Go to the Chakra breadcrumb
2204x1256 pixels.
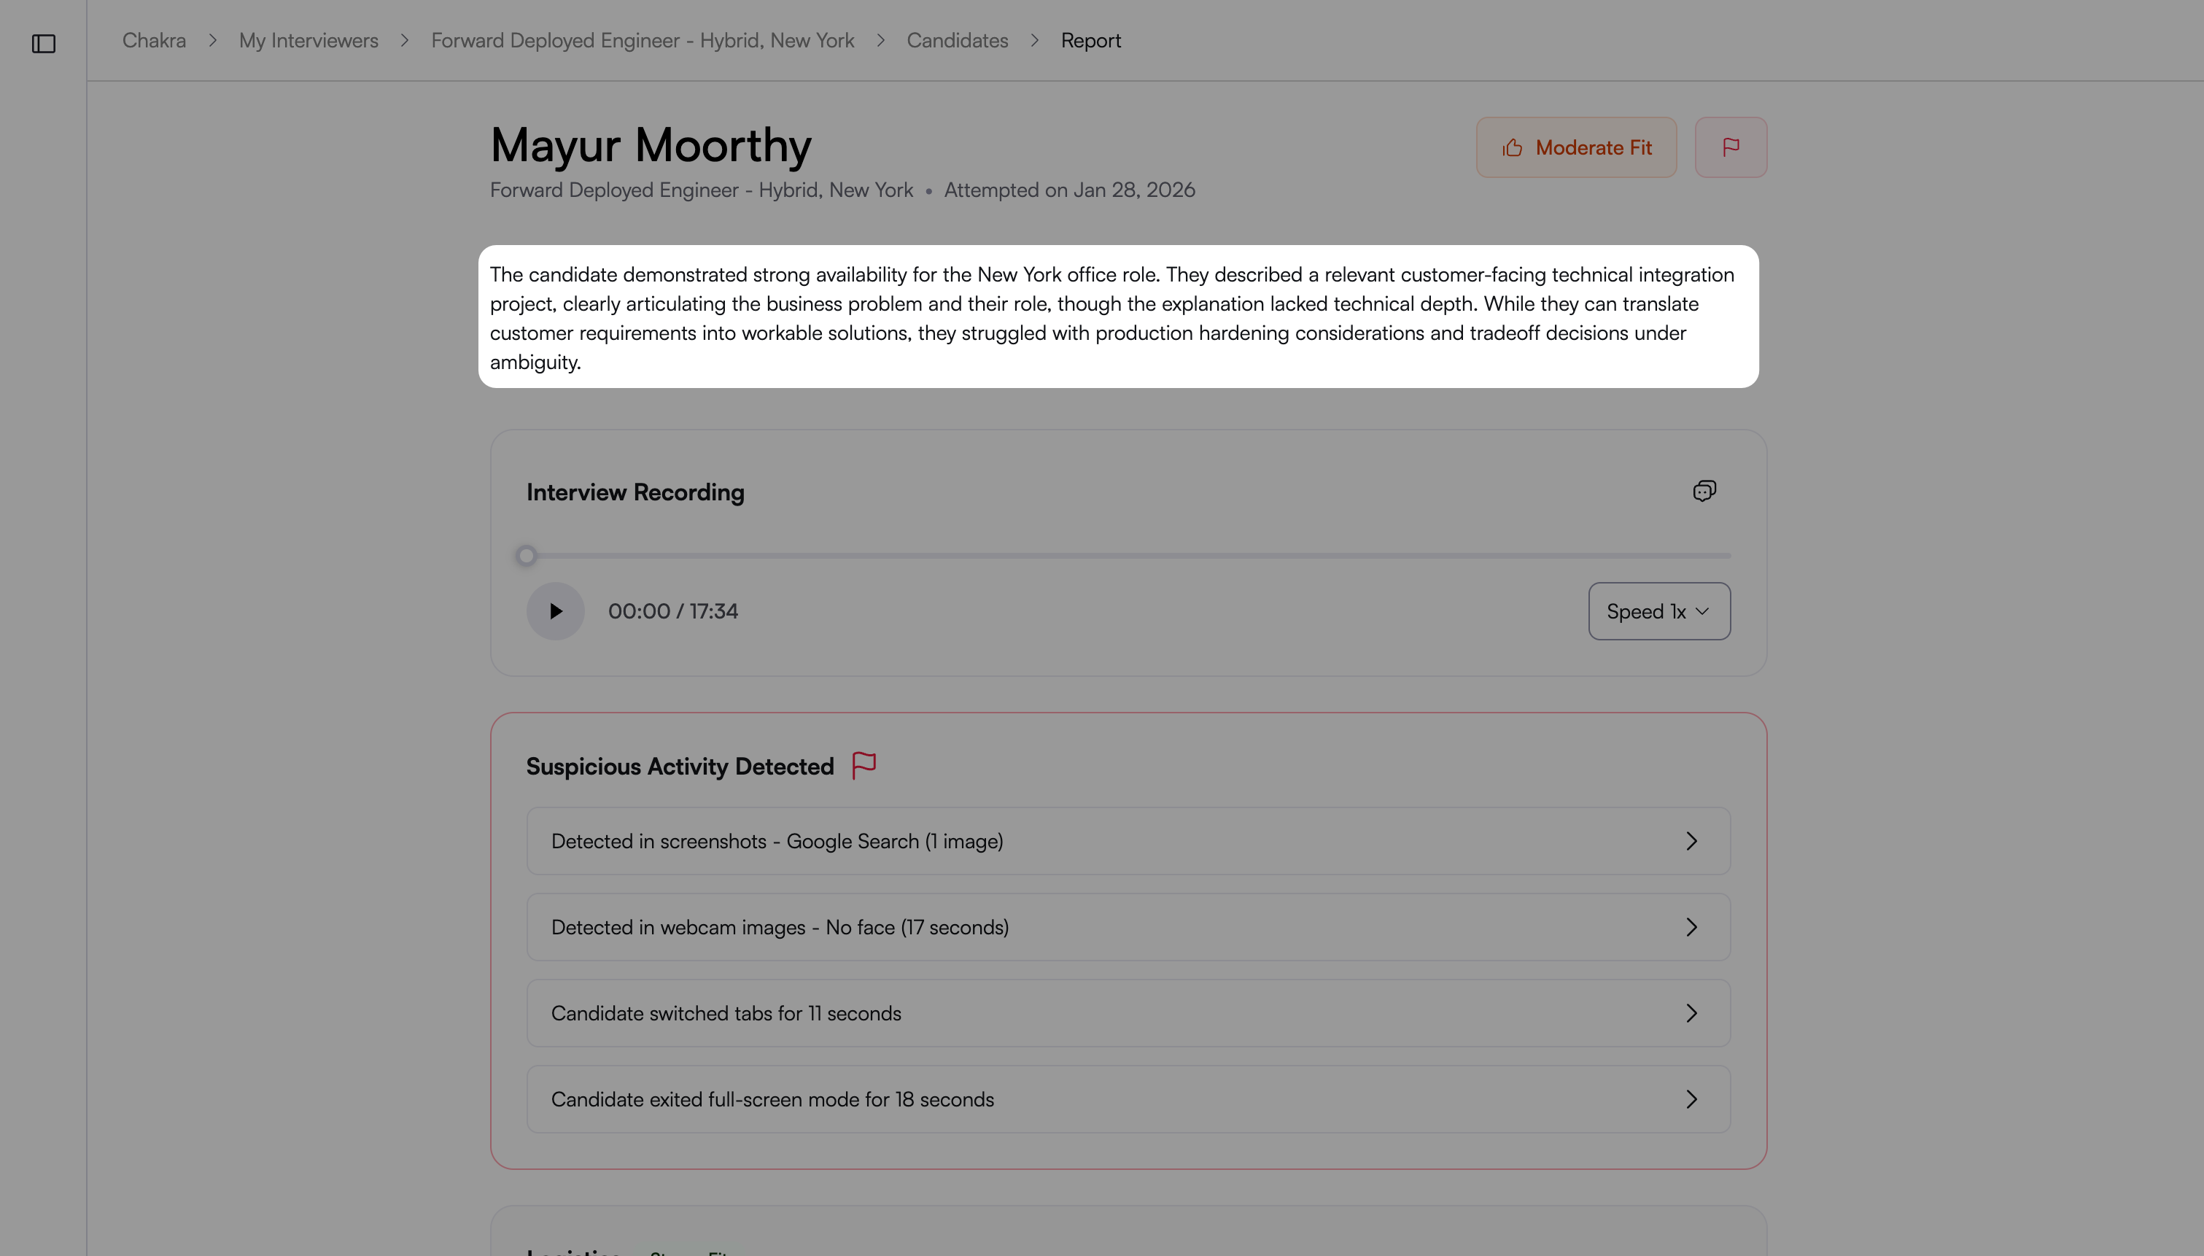[x=155, y=41]
